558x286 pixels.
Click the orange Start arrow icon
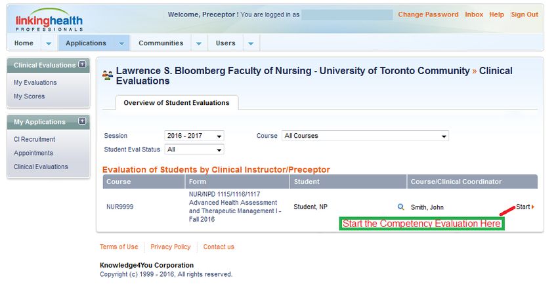tap(533, 207)
